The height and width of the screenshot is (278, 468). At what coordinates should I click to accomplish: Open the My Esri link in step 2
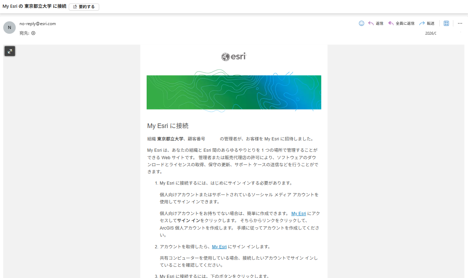[x=219, y=247]
